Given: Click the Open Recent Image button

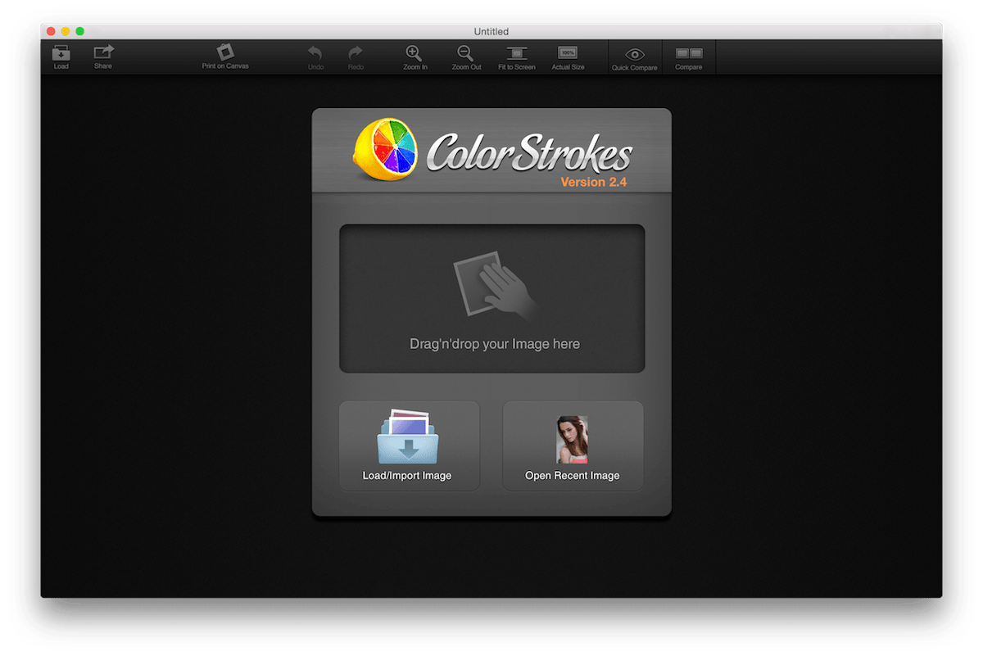Looking at the screenshot, I should (573, 446).
